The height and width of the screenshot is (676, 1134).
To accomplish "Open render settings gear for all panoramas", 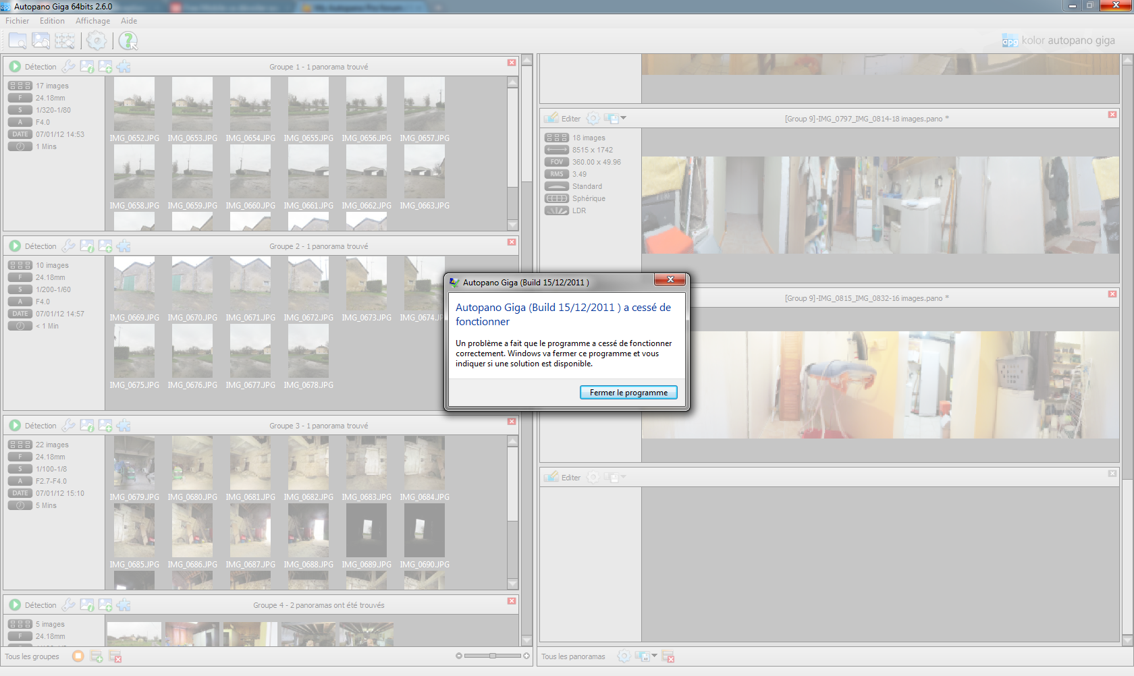I will click(624, 656).
